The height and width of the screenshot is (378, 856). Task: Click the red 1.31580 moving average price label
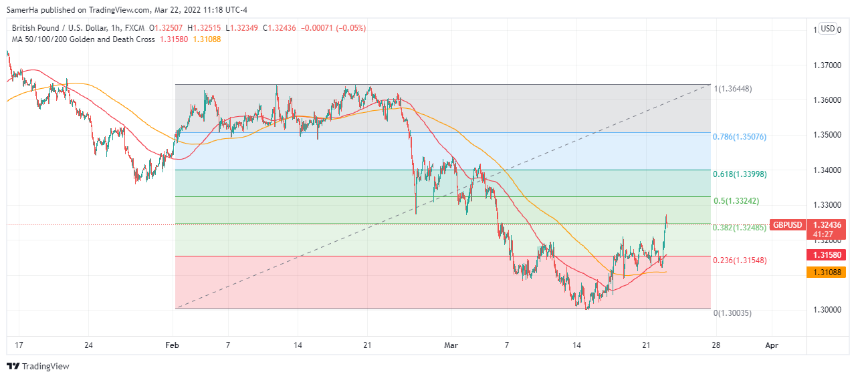pos(827,254)
